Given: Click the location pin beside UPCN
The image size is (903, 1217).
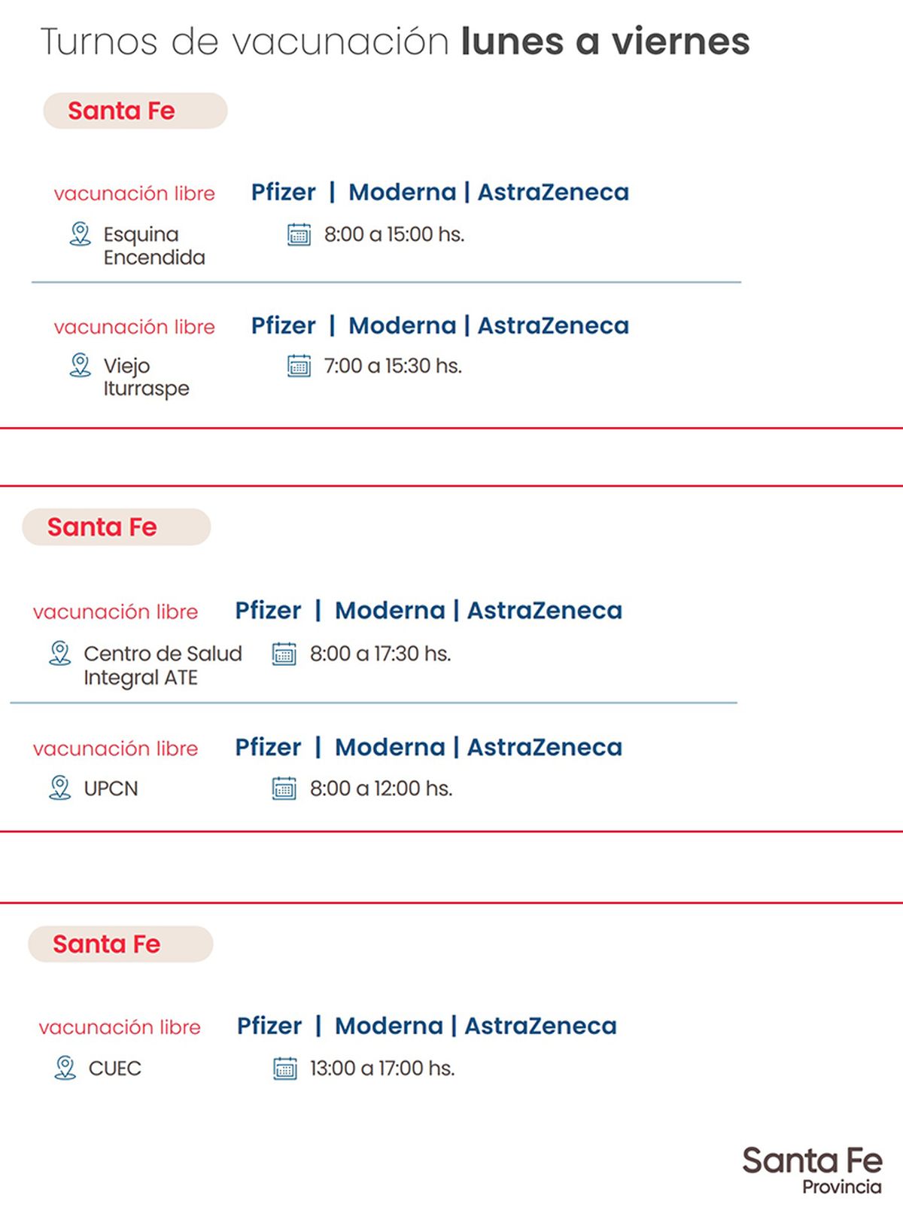Looking at the screenshot, I should (x=59, y=788).
